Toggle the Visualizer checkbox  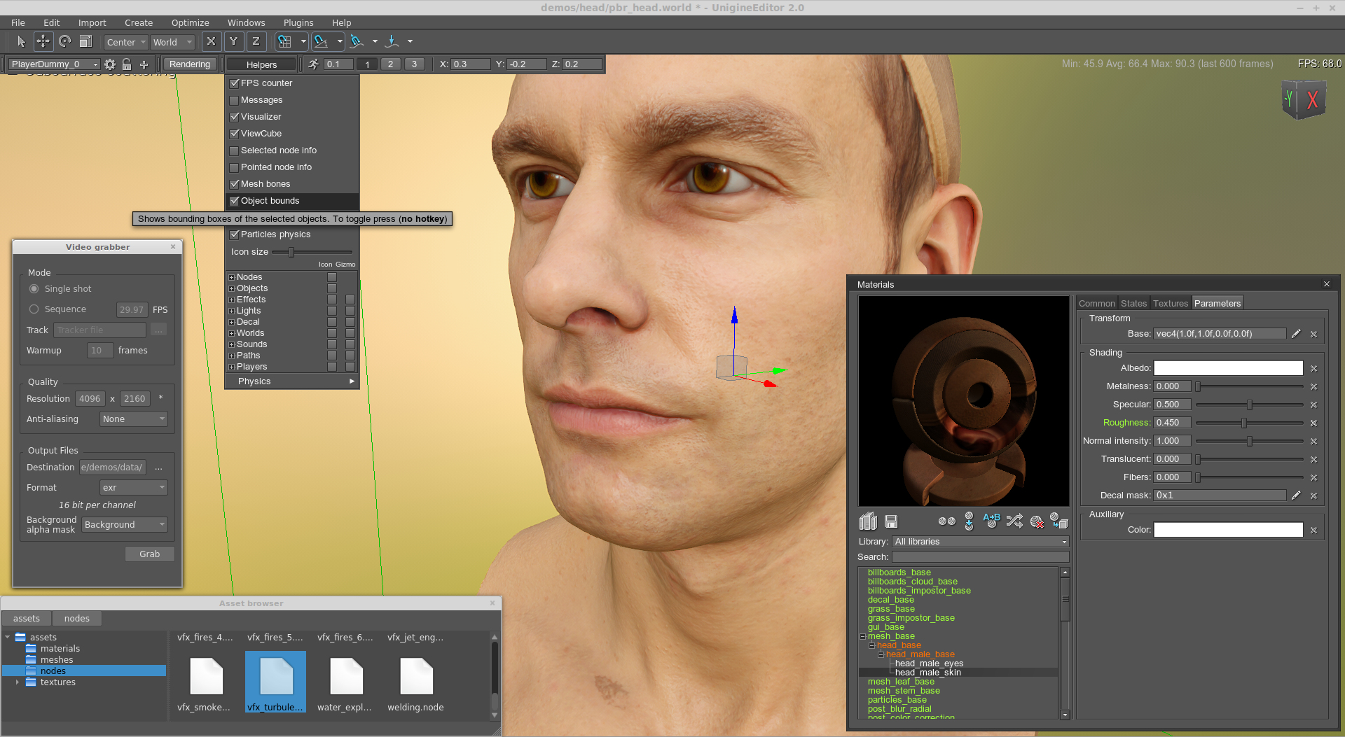[x=235, y=117]
